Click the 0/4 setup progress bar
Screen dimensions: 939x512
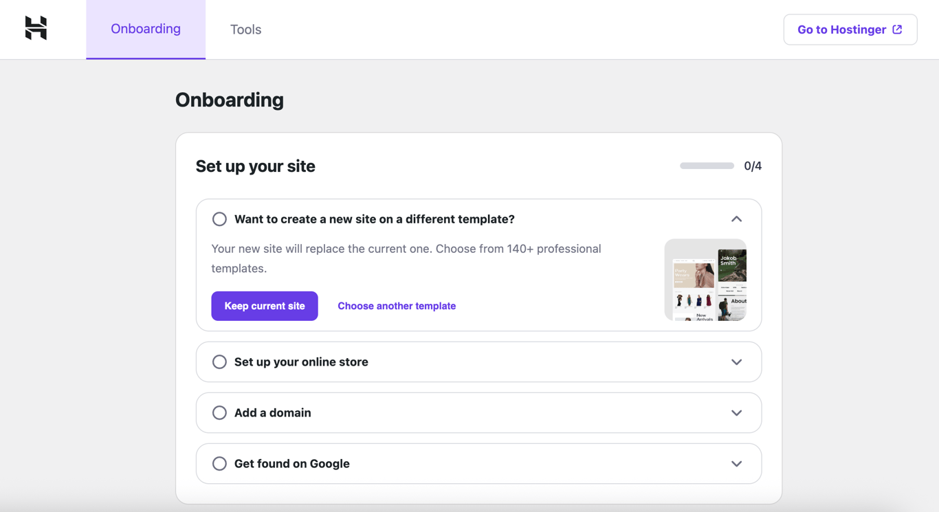click(706, 166)
